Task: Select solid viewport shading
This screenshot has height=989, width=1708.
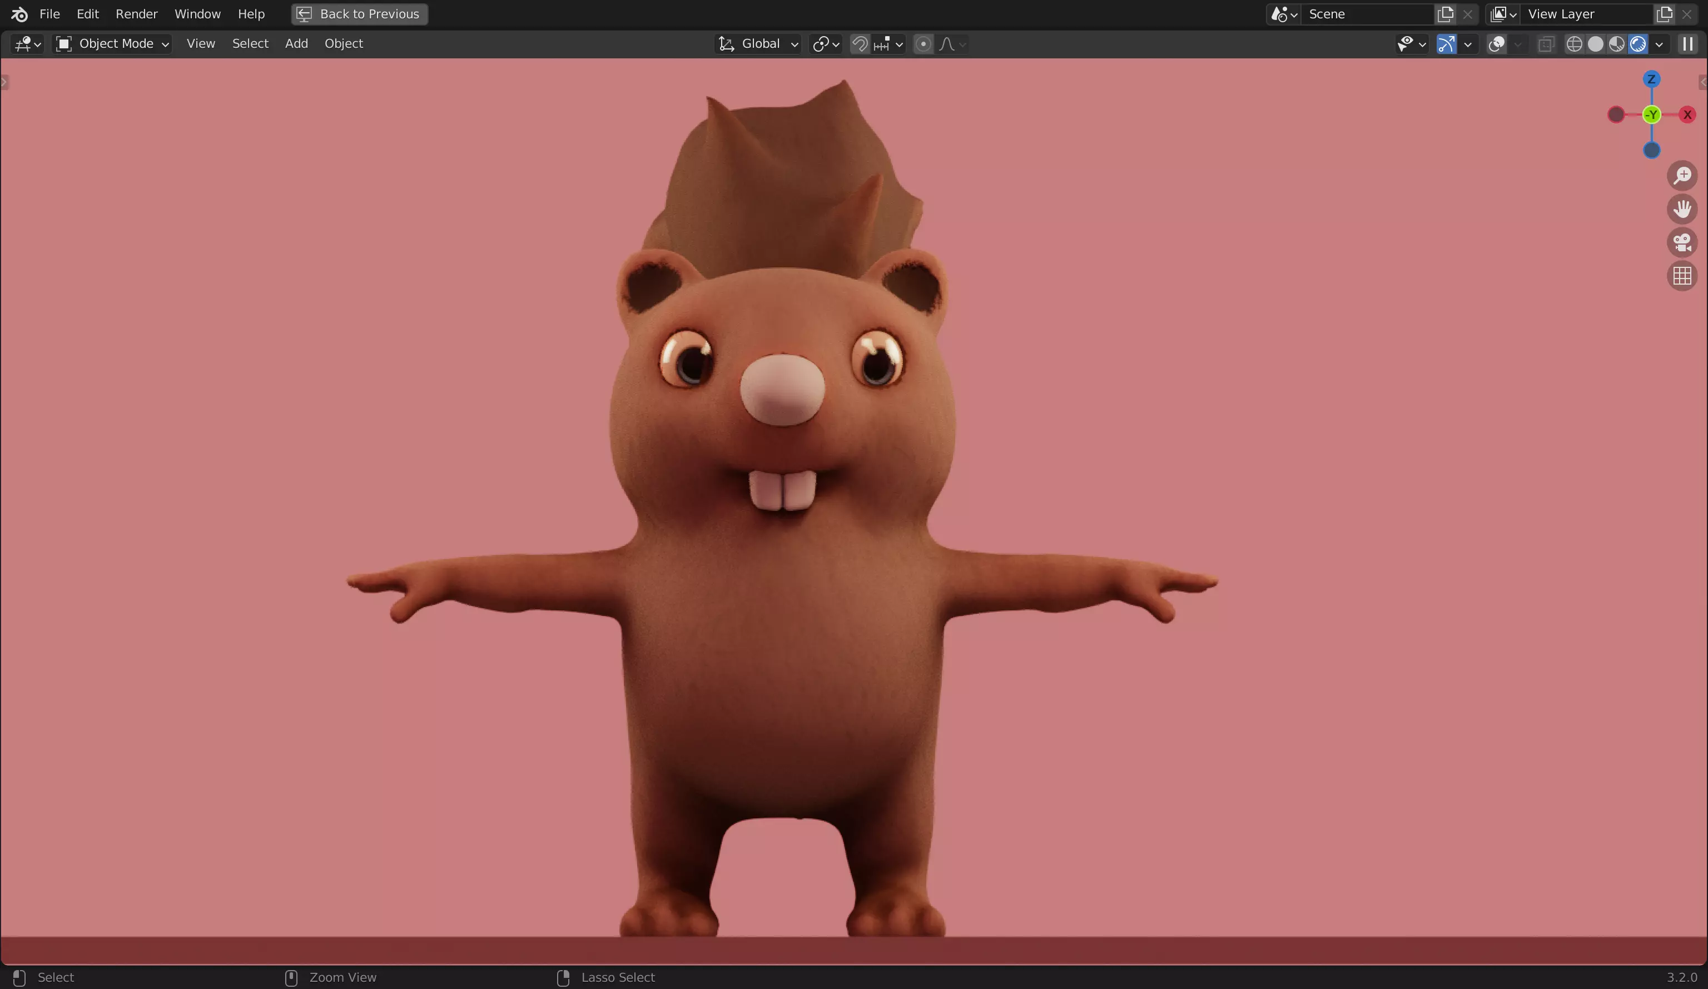Action: [1596, 44]
